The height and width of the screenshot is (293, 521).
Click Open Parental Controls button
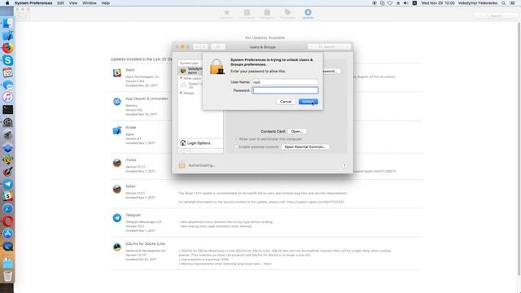point(305,146)
